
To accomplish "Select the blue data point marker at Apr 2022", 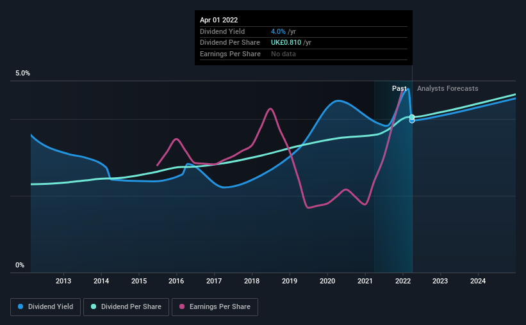I will point(412,121).
